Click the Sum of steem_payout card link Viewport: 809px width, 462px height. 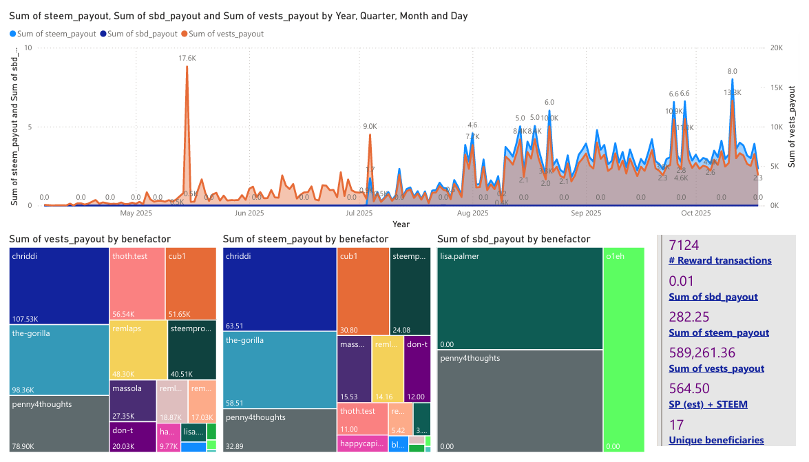tap(719, 333)
